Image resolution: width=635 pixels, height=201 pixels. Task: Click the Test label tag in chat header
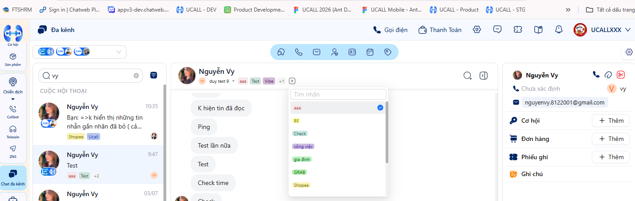255,81
